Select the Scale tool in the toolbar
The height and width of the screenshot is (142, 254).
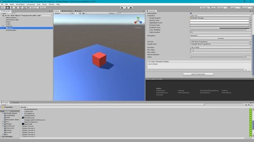(x=16, y=8)
